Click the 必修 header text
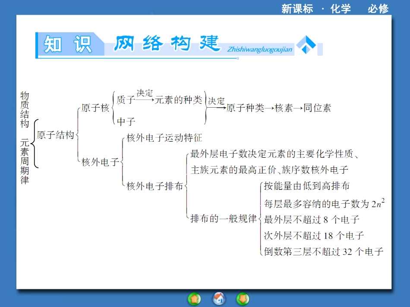Screen dimensions: 410x307 (378, 9)
